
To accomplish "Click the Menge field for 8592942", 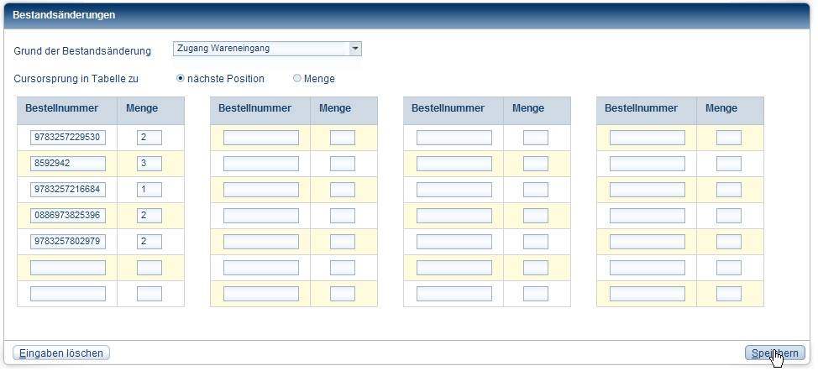I will click(149, 164).
